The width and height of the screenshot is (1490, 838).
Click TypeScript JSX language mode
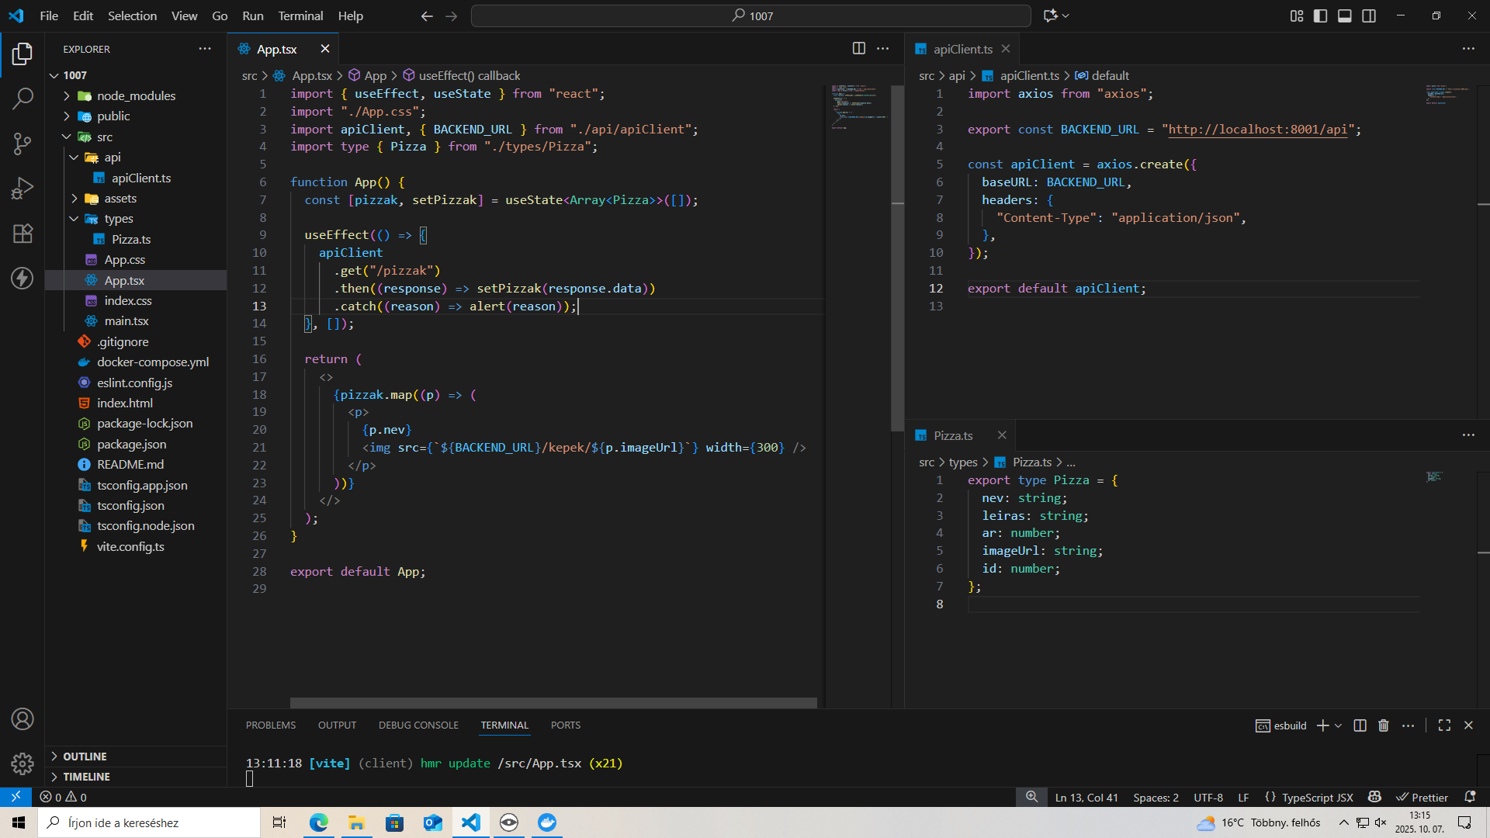[1316, 797]
